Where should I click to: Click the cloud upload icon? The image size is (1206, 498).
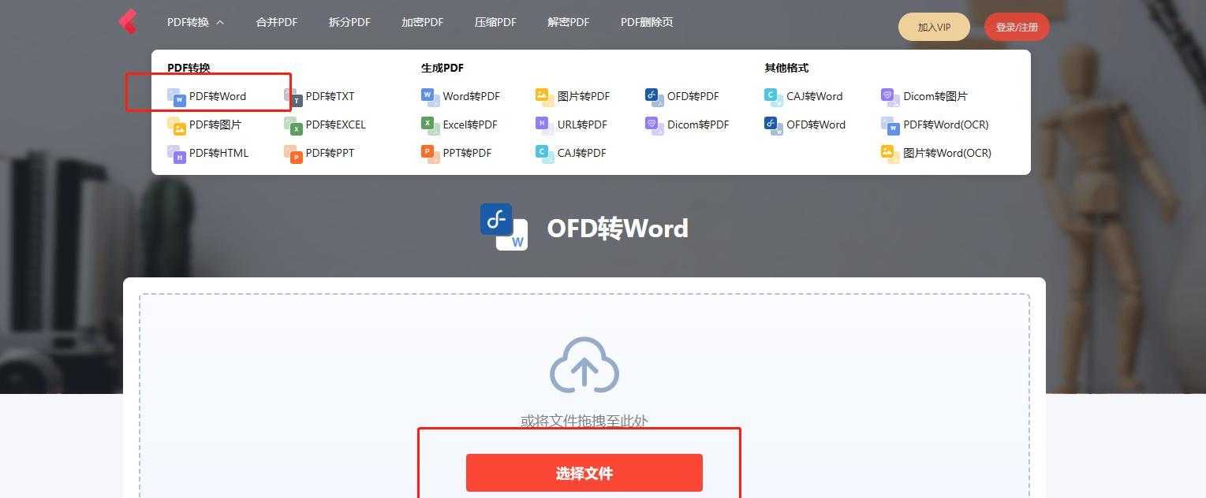(584, 365)
